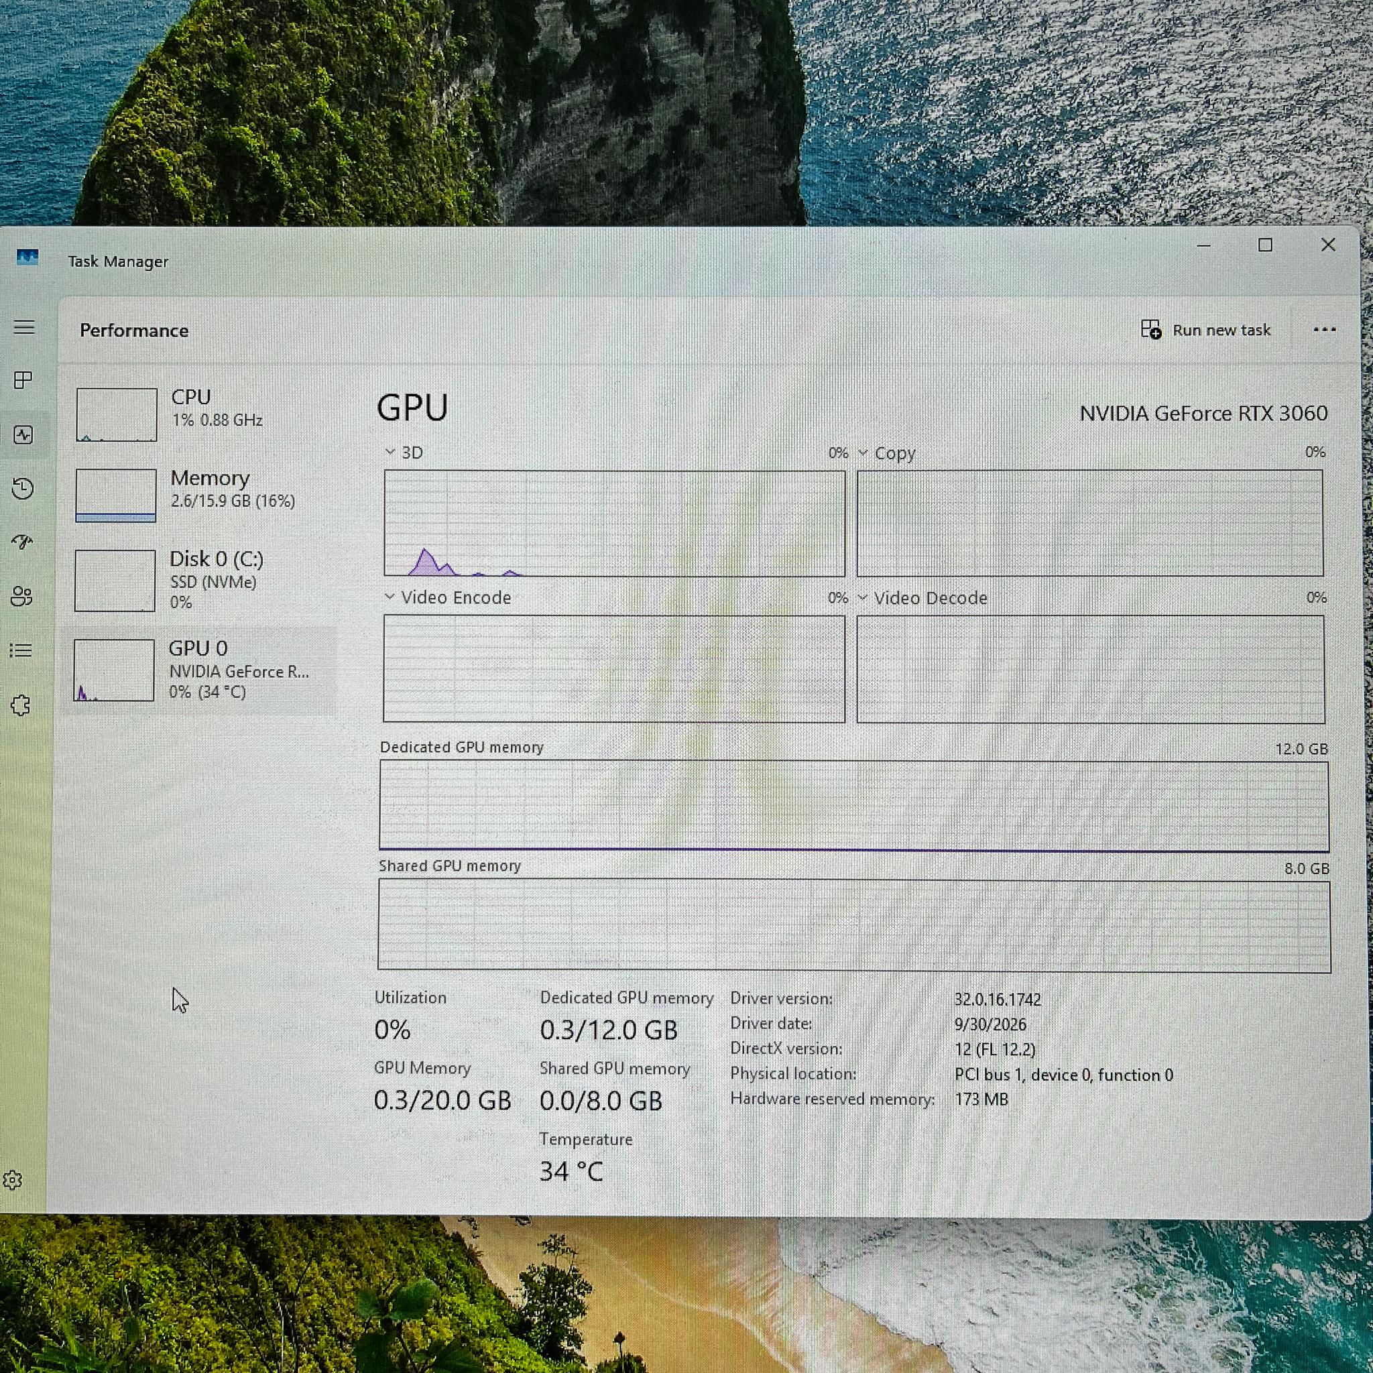
Task: Click the 173 MB hardware reserved value
Action: pyautogui.click(x=981, y=1099)
